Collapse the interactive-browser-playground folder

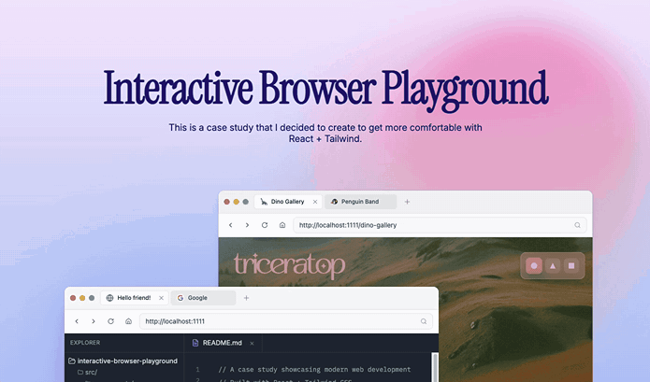tap(123, 361)
